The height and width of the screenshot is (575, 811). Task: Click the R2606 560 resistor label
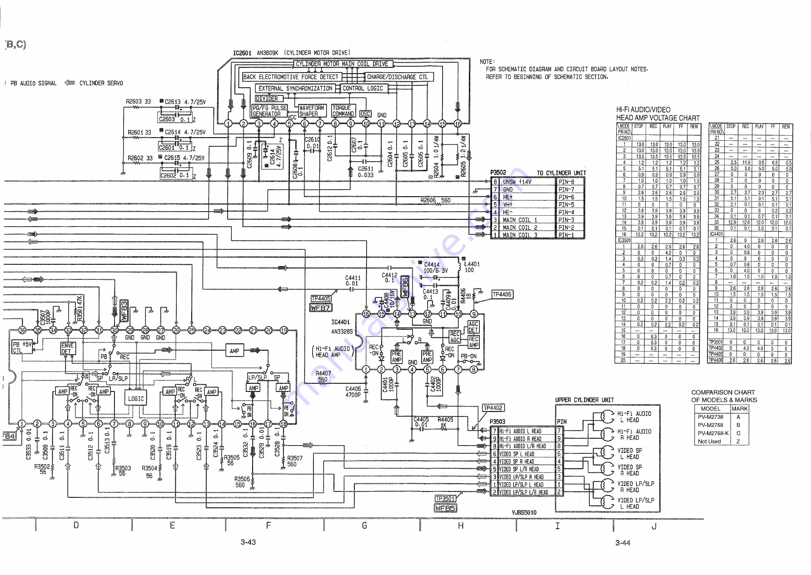coord(435,200)
